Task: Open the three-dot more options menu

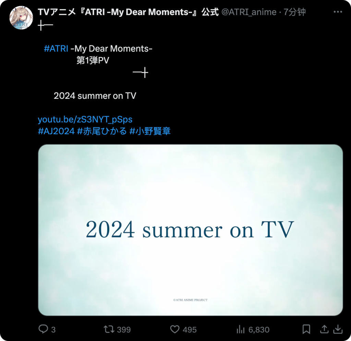Action: pyautogui.click(x=338, y=12)
